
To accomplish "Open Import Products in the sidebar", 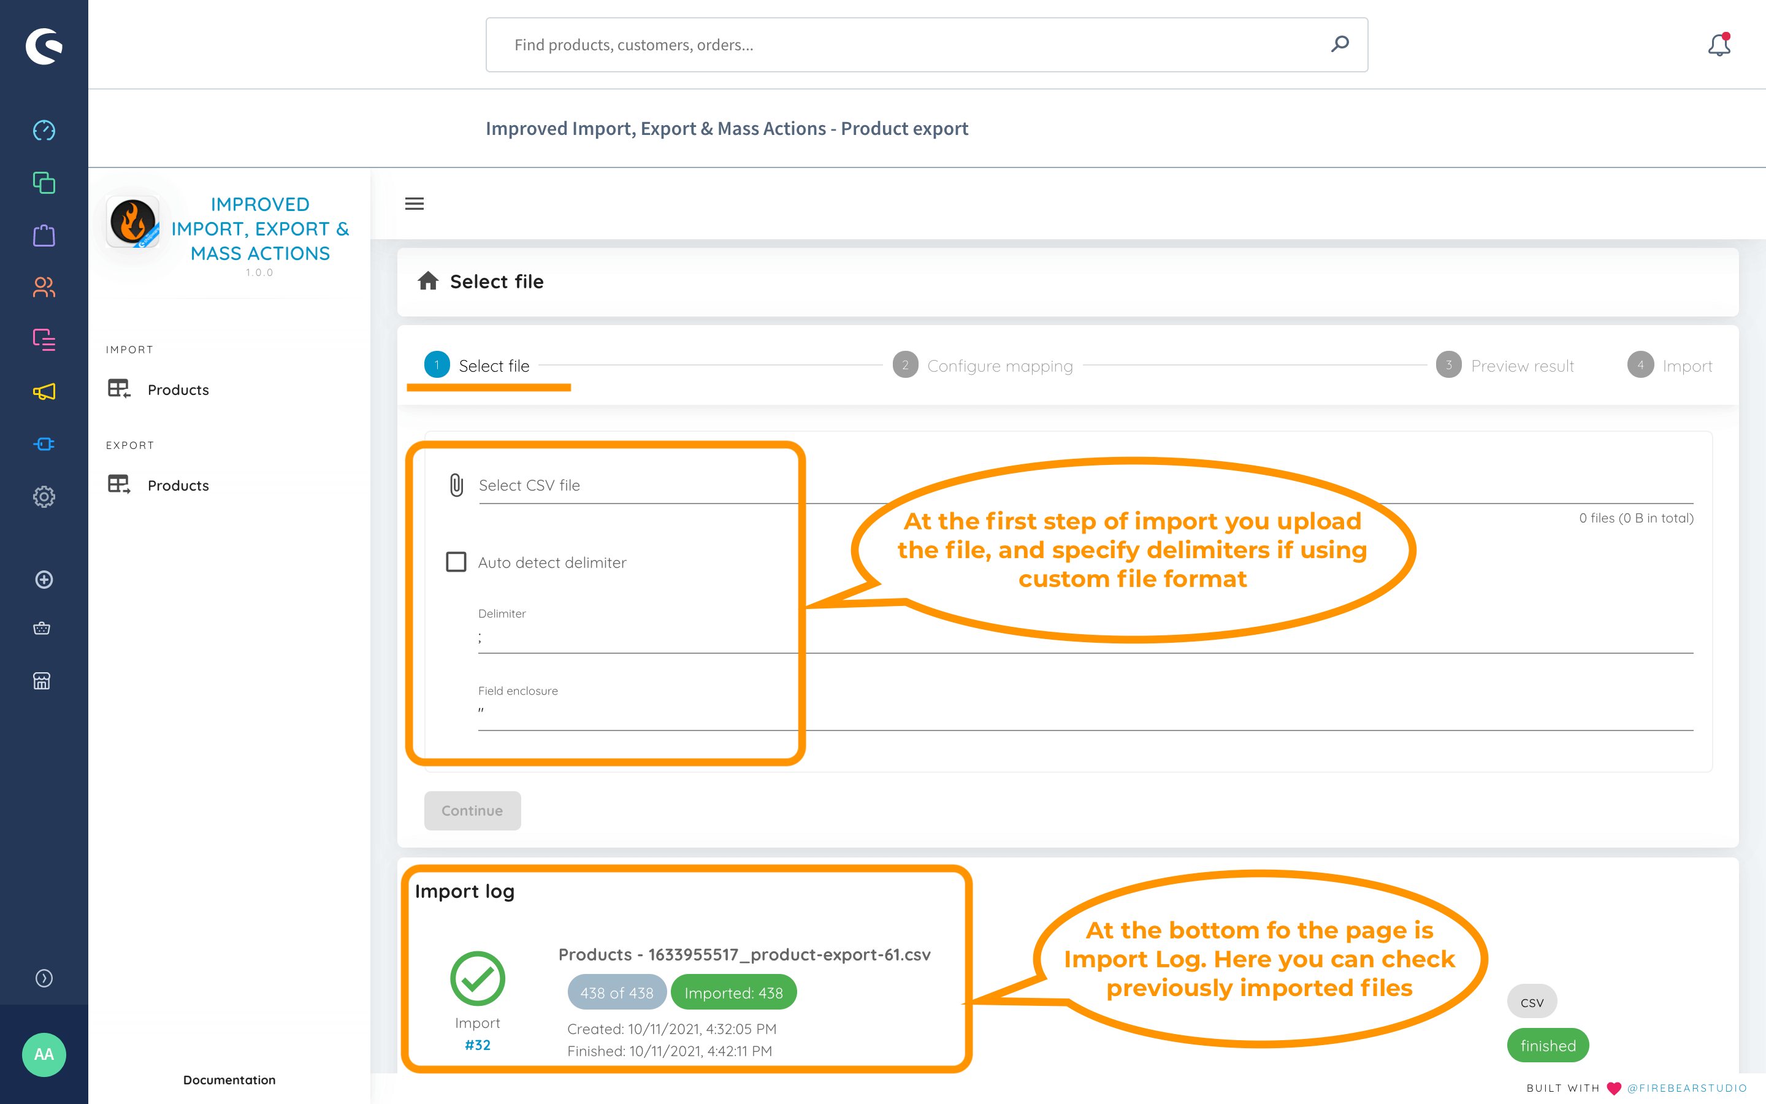I will 177,390.
